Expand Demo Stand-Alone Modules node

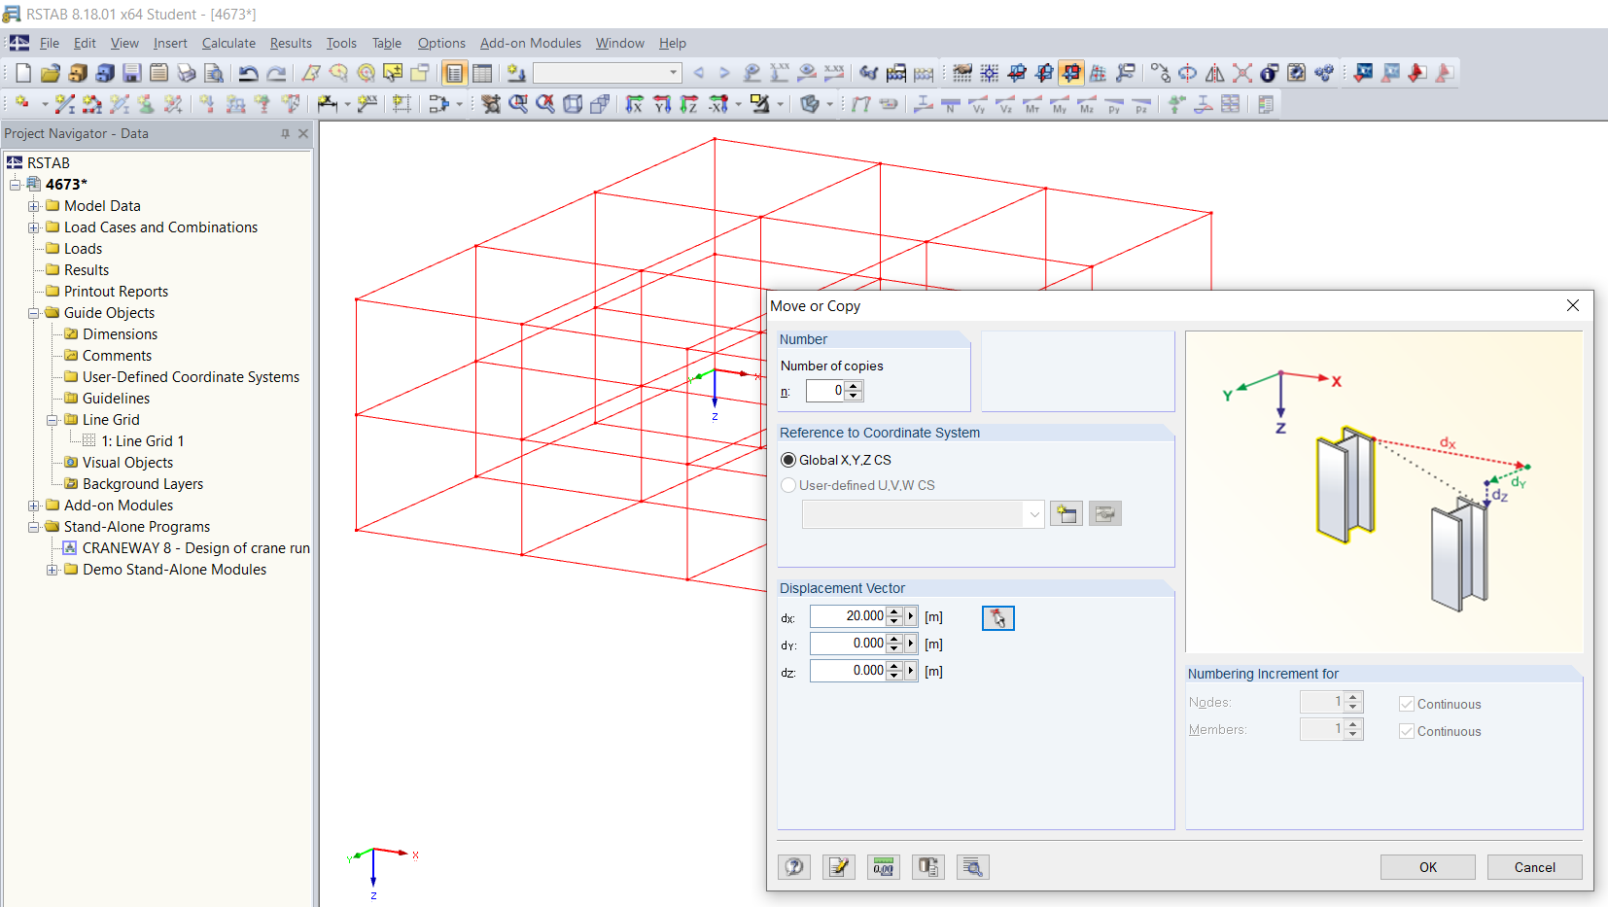(52, 570)
